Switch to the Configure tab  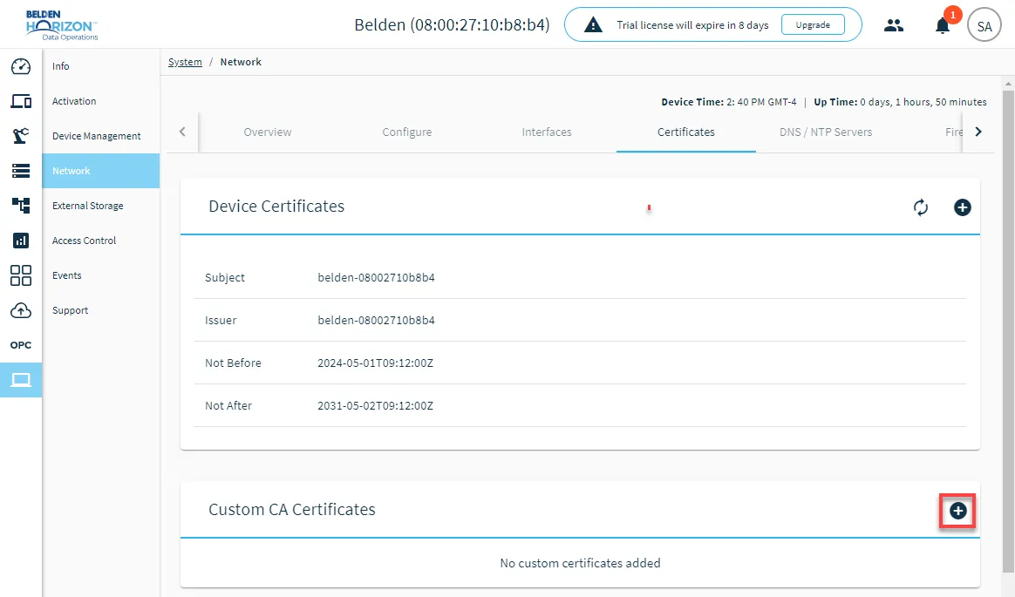406,132
